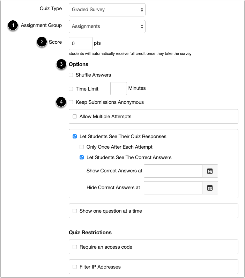Screen dimensions: 245x278
Task: Click the Score points input field
Action: point(81,43)
